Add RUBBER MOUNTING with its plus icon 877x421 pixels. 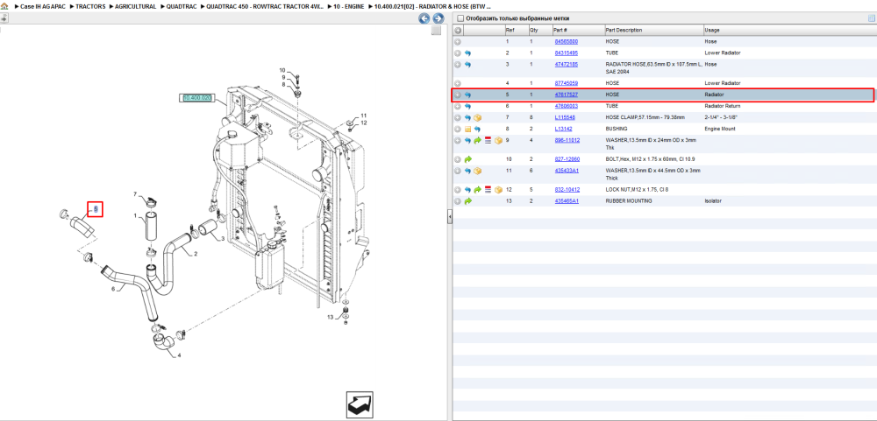click(458, 201)
